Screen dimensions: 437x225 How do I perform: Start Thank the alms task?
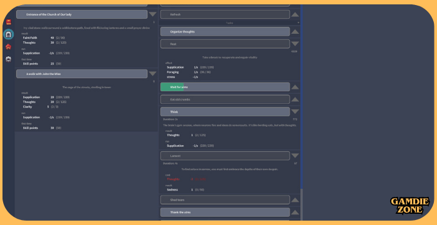pos(225,212)
